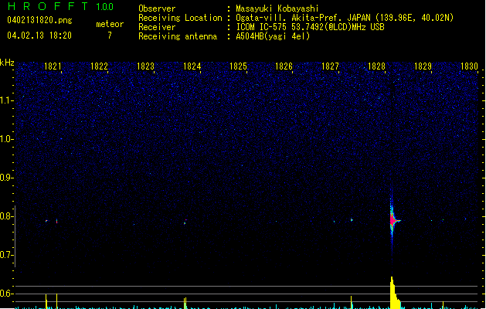Click the meteor count label

coord(110,24)
